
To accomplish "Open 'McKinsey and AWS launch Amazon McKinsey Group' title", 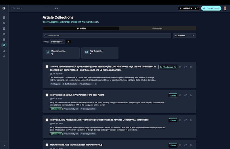I will [76, 145].
